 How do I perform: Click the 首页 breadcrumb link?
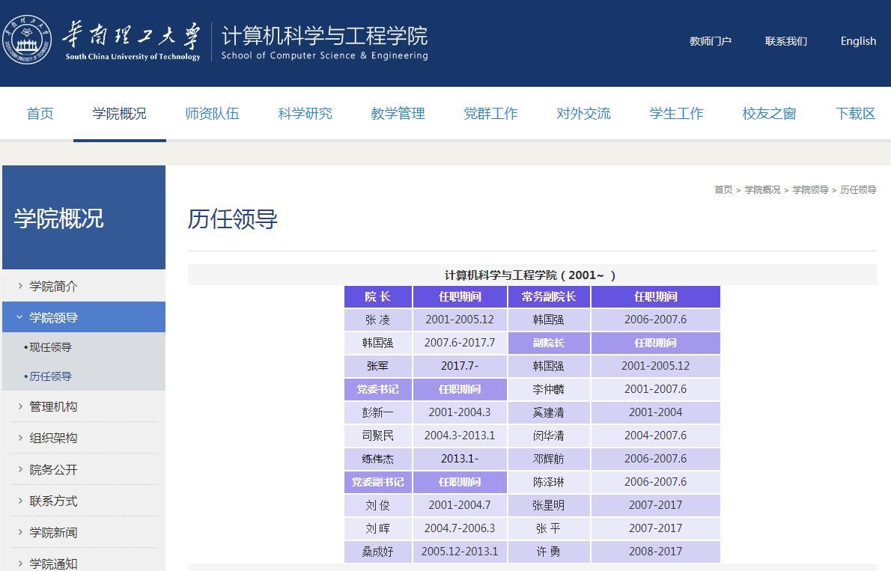pyautogui.click(x=723, y=190)
